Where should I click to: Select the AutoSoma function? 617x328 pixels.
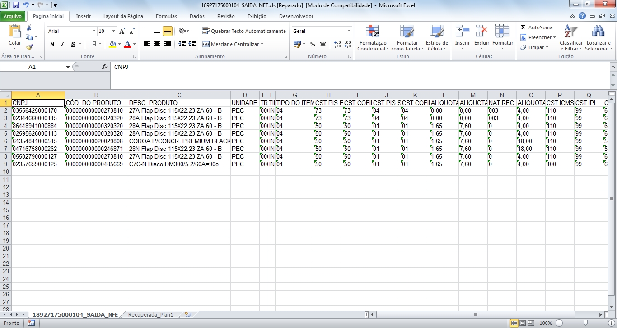(x=538, y=27)
